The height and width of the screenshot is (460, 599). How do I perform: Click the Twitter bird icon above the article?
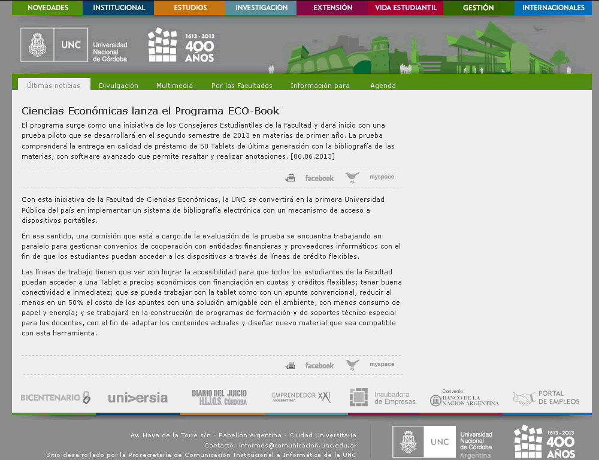click(352, 177)
